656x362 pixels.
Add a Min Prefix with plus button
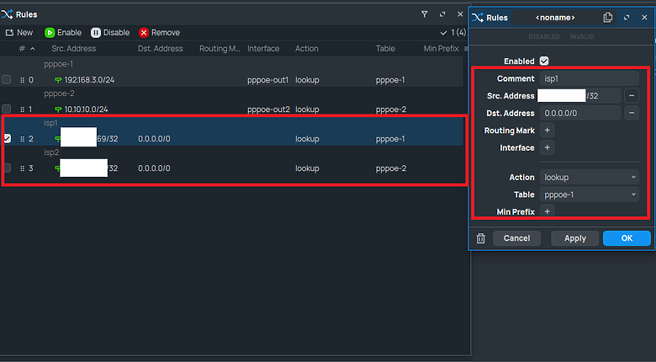547,211
